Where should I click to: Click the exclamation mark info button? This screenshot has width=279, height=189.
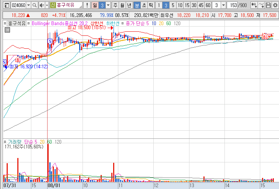click(x=87, y=5)
